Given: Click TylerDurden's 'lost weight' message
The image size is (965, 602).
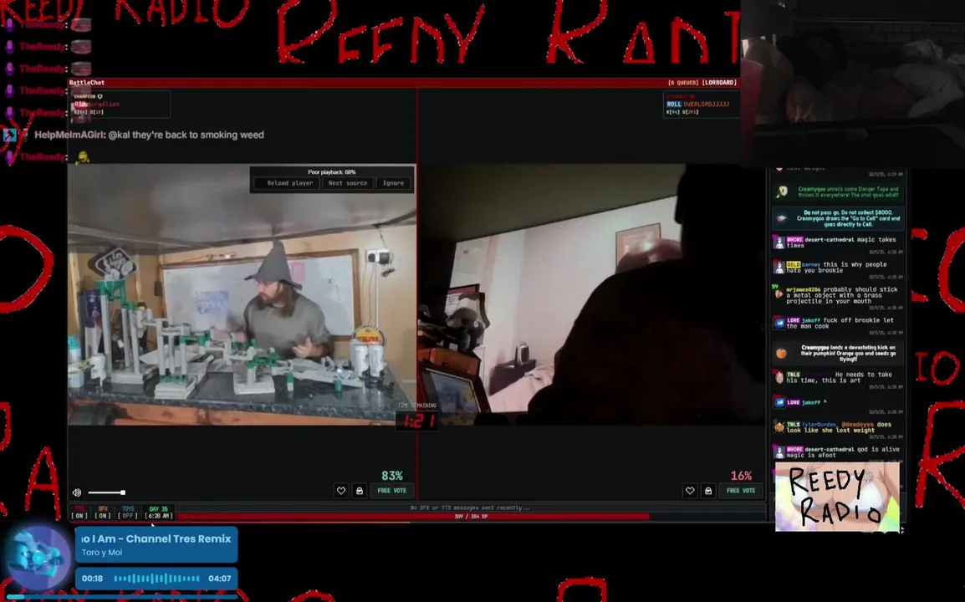Looking at the screenshot, I should click(x=837, y=428).
